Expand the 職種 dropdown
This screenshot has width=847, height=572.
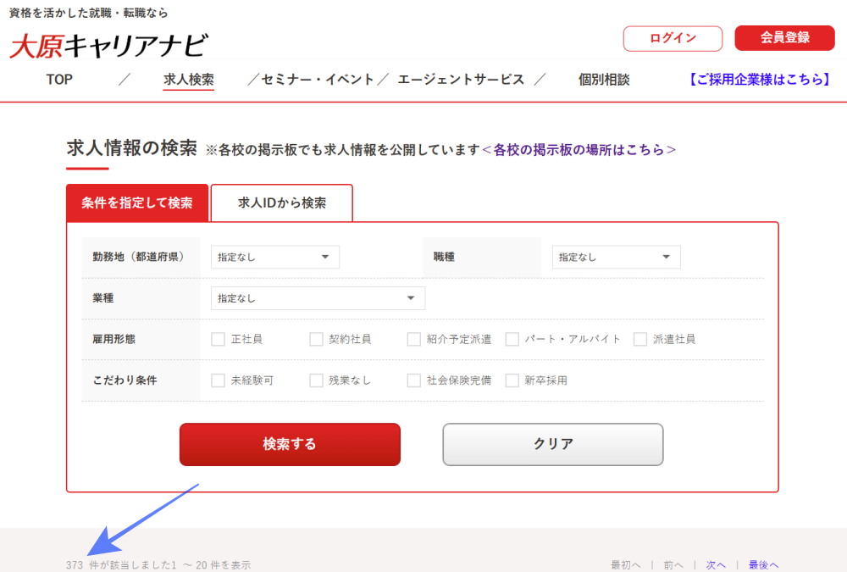(617, 257)
